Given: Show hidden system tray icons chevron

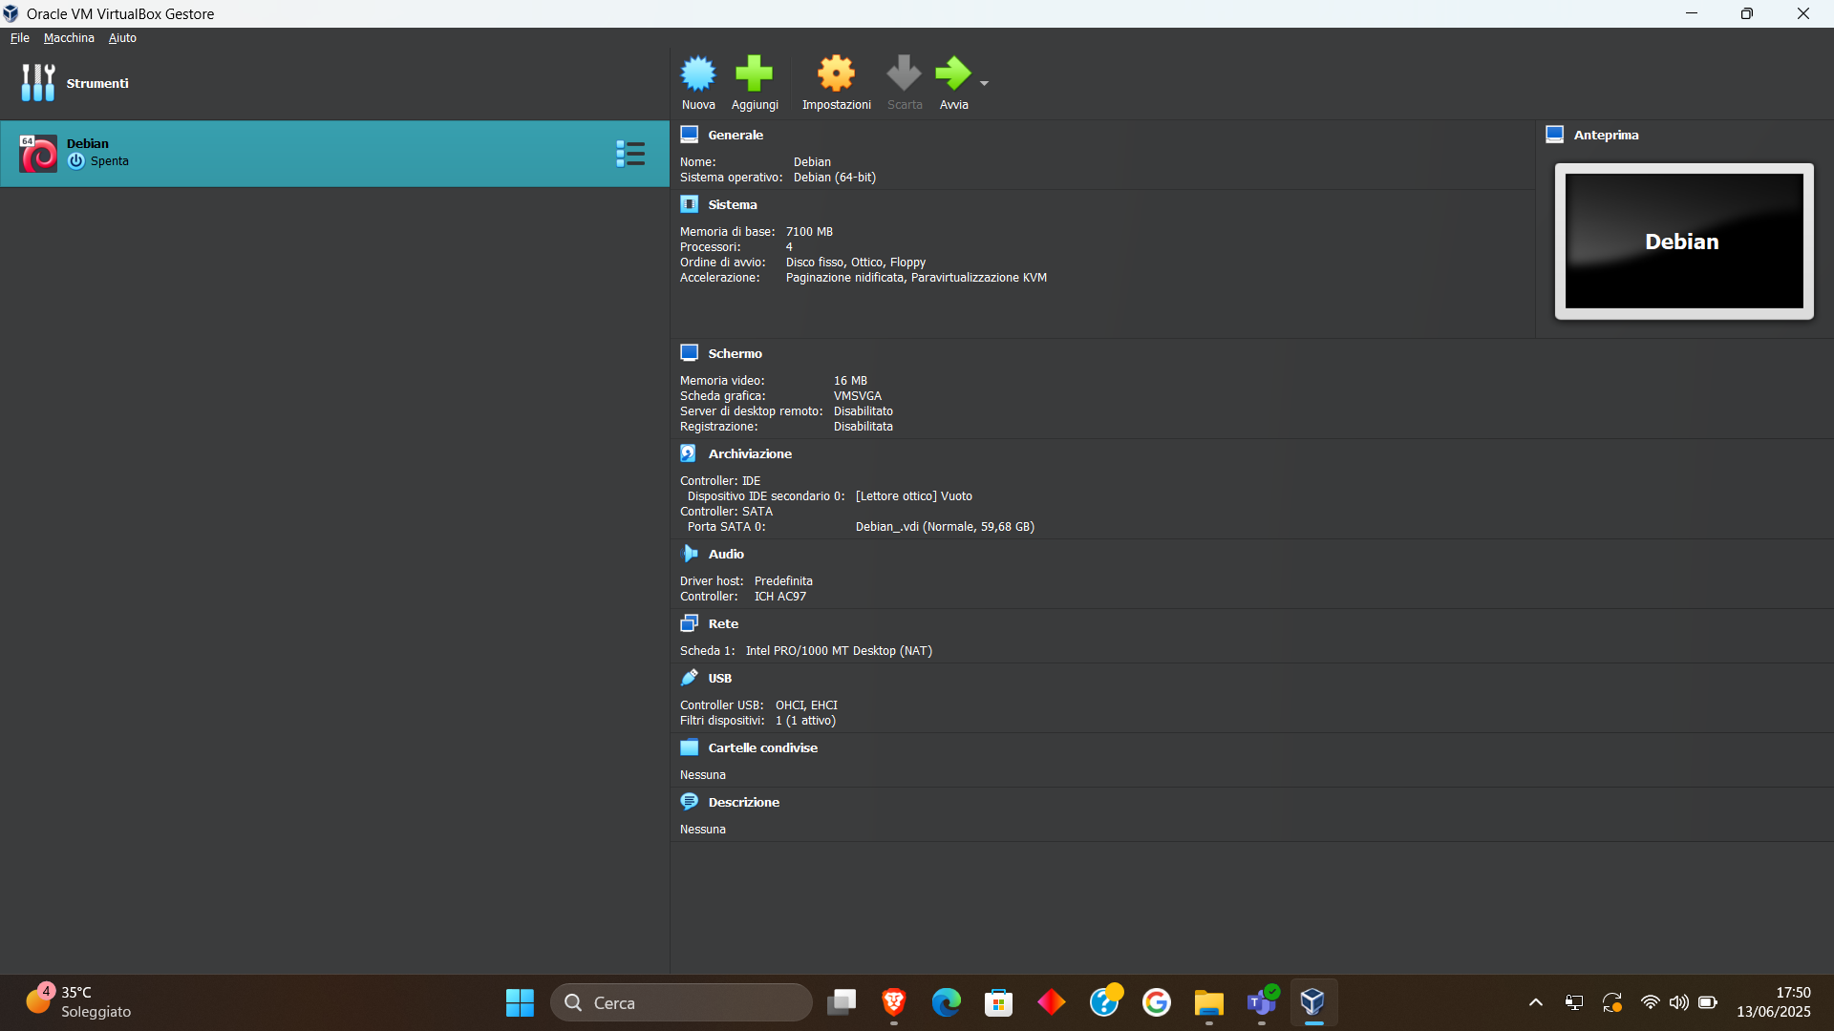Looking at the screenshot, I should [1535, 1002].
